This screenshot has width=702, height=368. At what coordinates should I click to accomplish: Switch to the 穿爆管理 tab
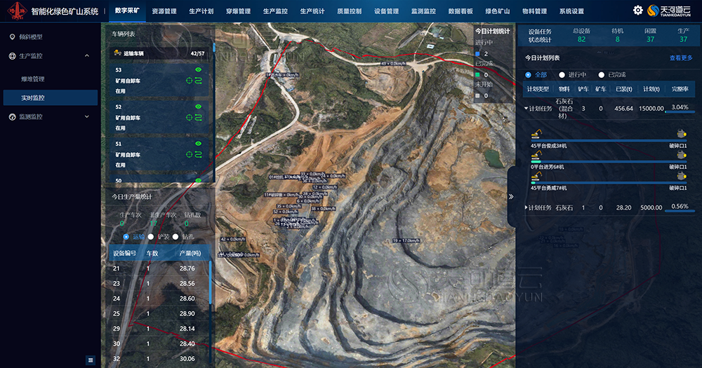click(x=238, y=11)
